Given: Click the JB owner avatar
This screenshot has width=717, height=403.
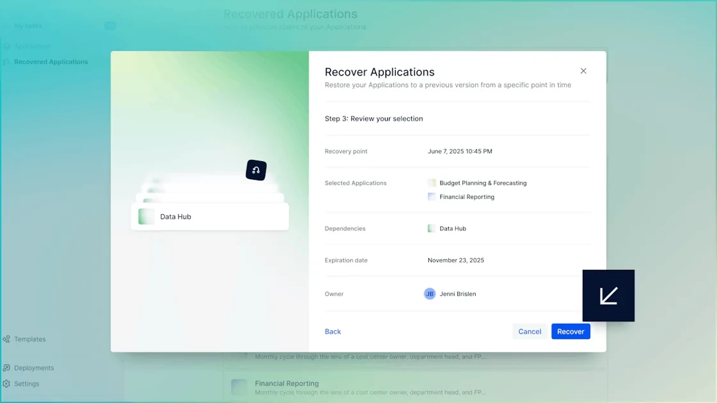Looking at the screenshot, I should (x=430, y=294).
